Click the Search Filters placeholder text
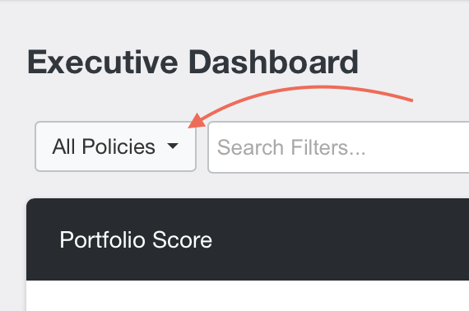The image size is (469, 311). click(x=291, y=147)
